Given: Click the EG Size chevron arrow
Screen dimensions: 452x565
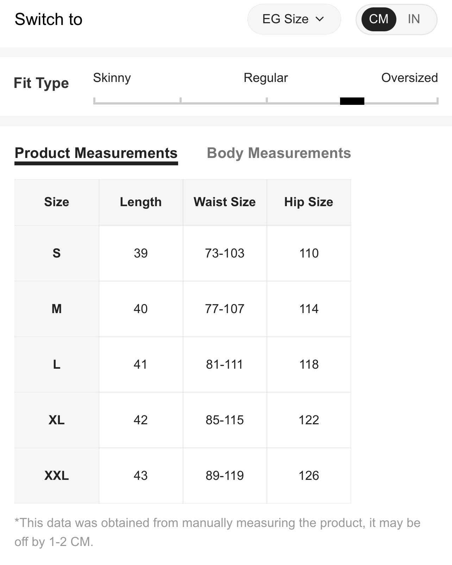Looking at the screenshot, I should pyautogui.click(x=320, y=19).
